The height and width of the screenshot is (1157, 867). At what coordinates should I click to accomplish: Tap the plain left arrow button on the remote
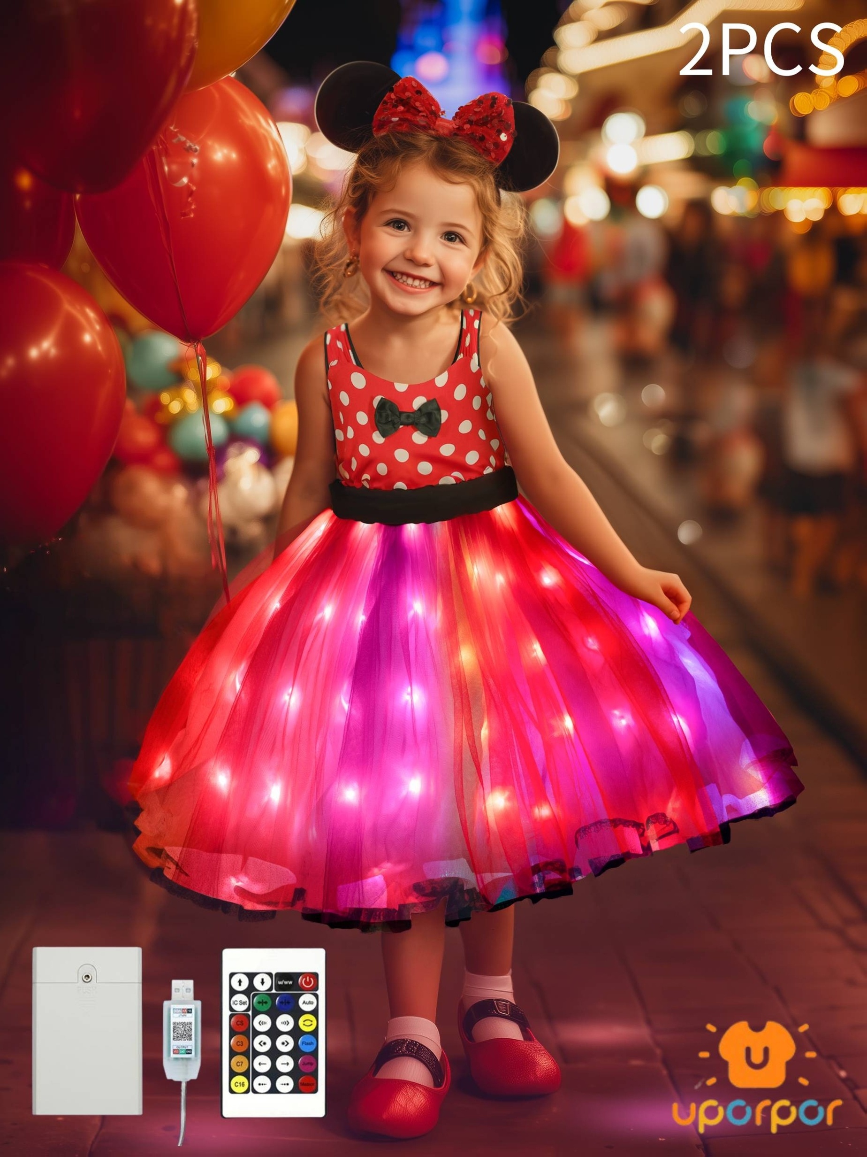tap(263, 1064)
